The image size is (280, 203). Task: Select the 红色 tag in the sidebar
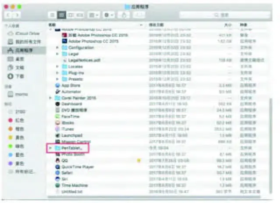click(x=16, y=120)
